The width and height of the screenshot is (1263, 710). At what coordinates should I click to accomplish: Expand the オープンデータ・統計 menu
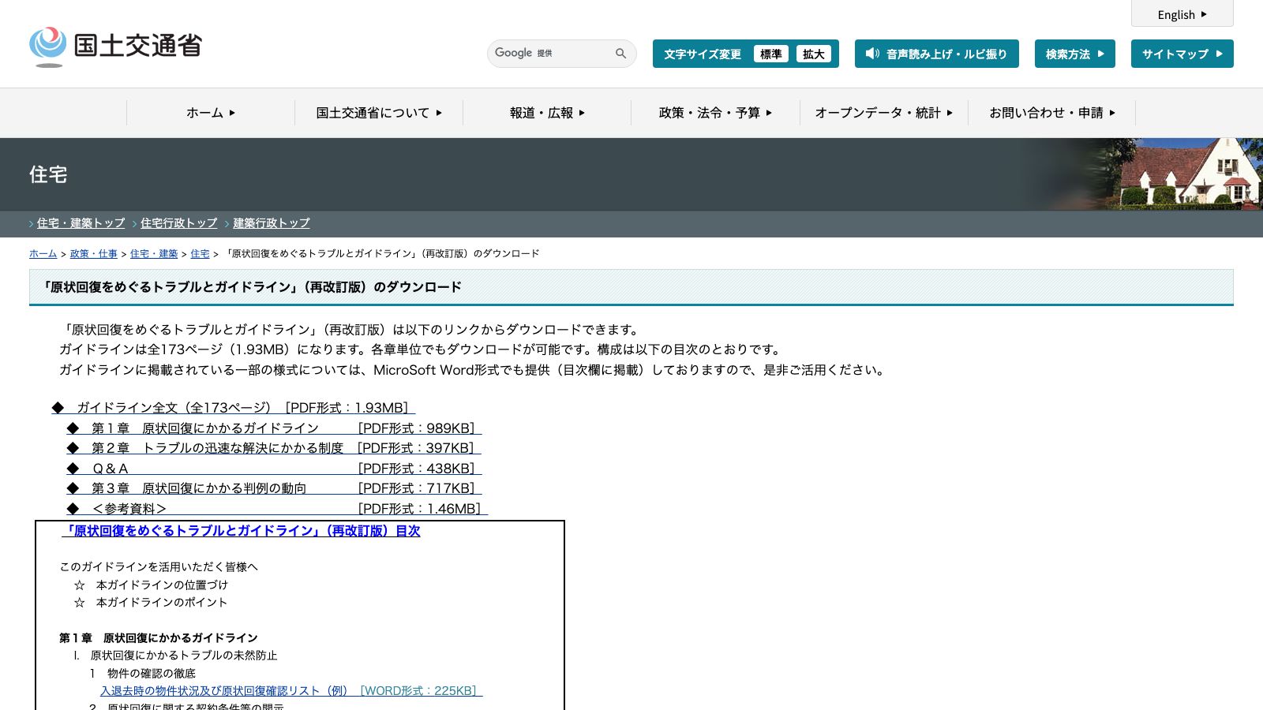(883, 113)
